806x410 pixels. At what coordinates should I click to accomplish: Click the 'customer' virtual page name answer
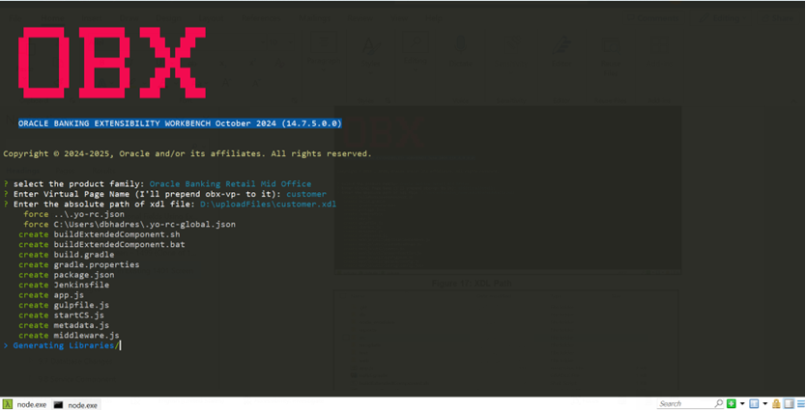306,194
